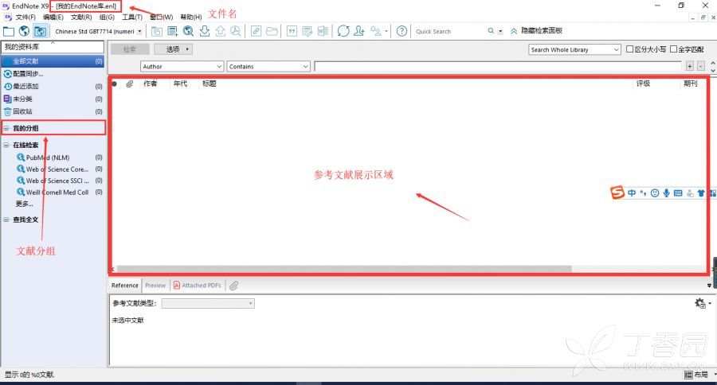Click the Sogou soft keyboard icon
Image resolution: width=717 pixels, height=385 pixels.
[x=678, y=193]
